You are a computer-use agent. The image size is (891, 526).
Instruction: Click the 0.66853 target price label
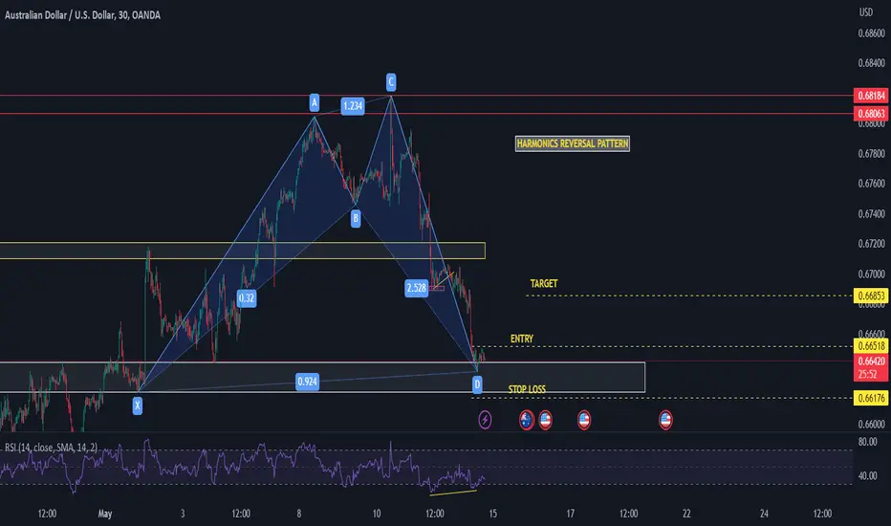coord(871,296)
